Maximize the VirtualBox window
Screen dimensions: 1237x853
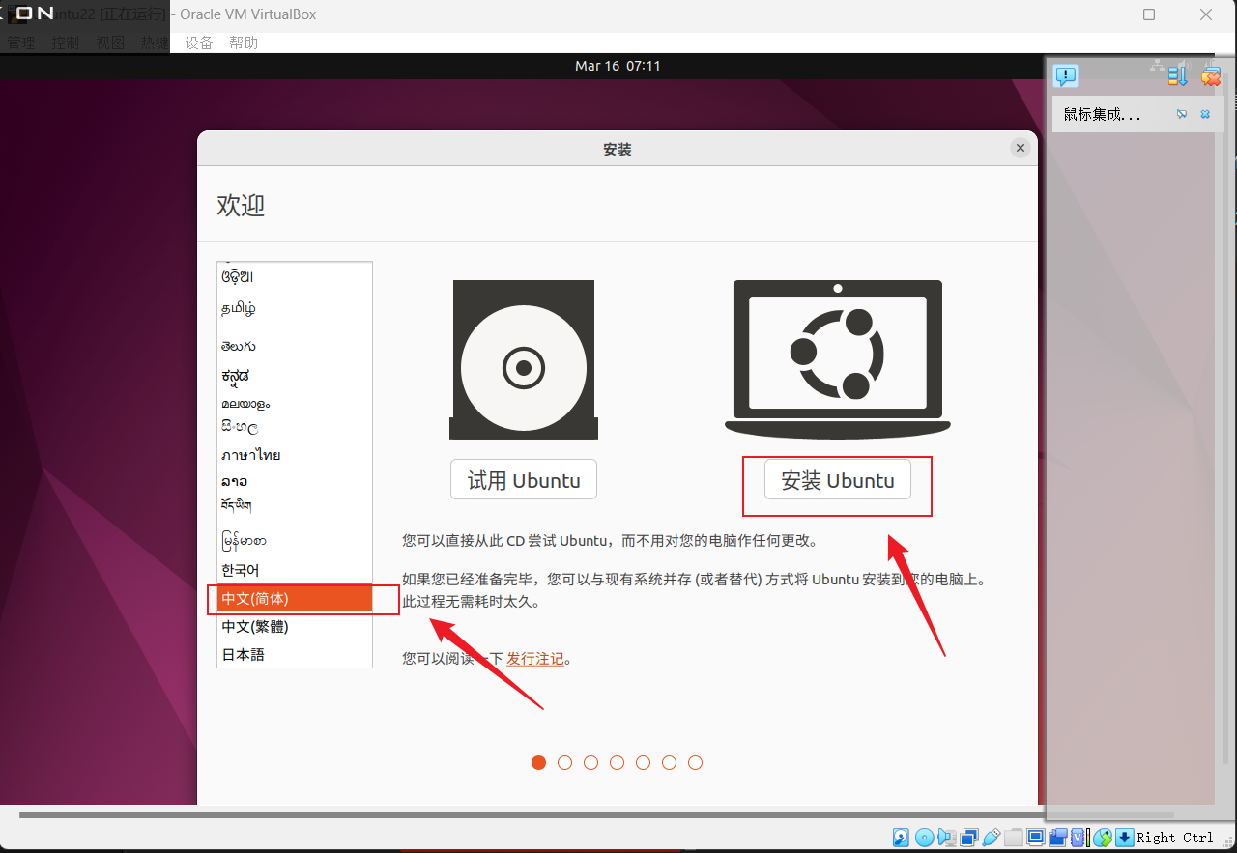tap(1149, 14)
